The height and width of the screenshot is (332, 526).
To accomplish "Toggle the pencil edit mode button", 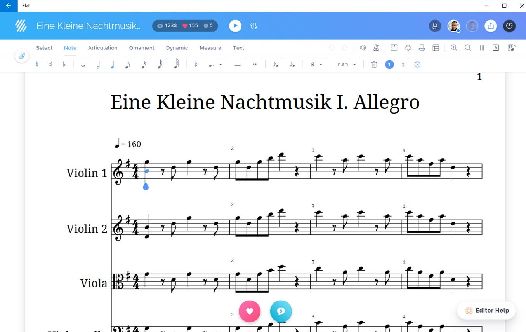I will tap(22, 56).
